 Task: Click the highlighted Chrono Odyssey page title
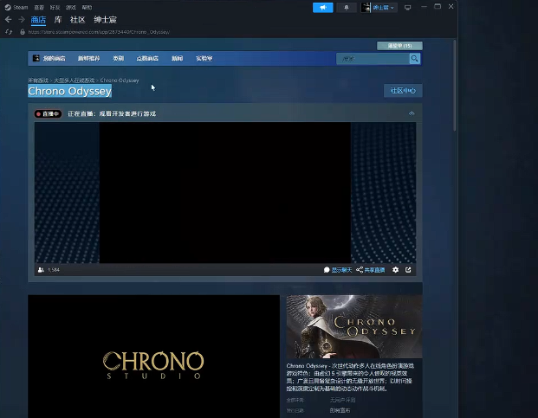69,91
